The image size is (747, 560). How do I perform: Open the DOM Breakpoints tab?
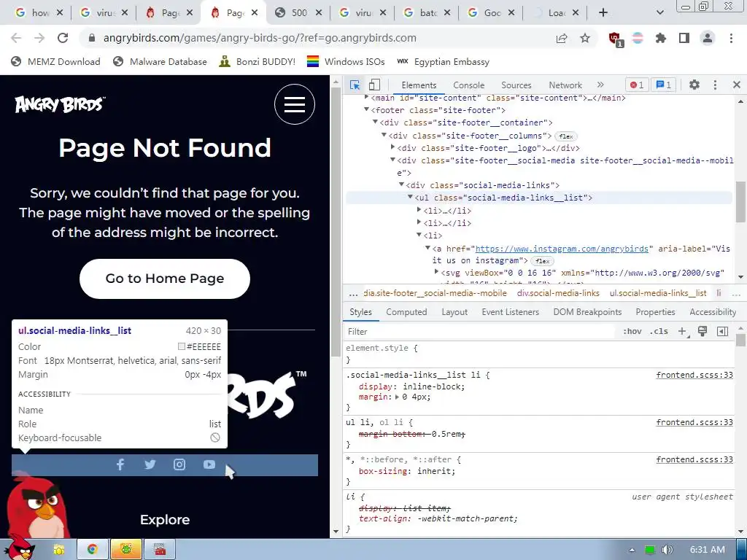[x=587, y=312]
